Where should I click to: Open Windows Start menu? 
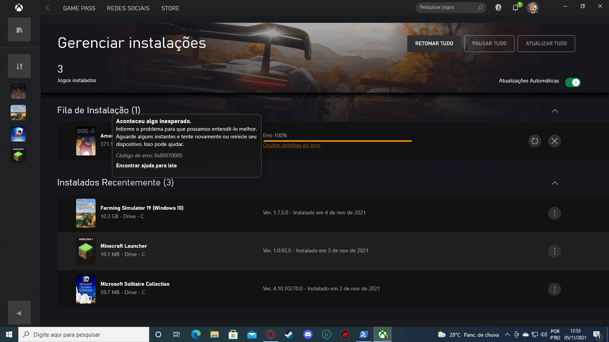9,334
